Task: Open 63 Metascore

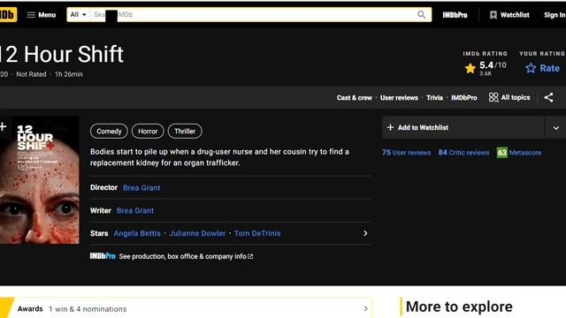Action: tap(519, 153)
